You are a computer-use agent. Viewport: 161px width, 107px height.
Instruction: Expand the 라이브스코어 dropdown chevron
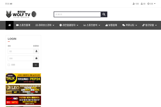(53, 25)
